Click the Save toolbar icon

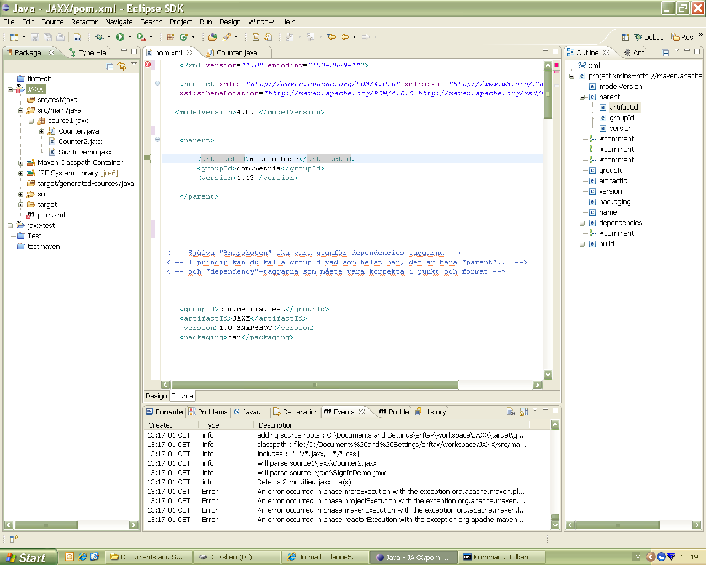[35, 37]
